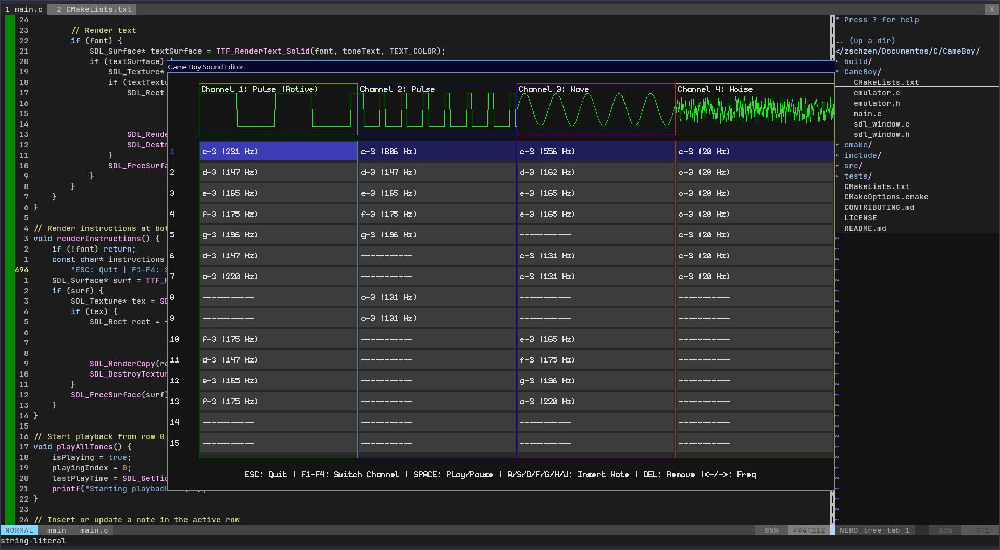Close the tab with the X button
1000x550 pixels.
[x=992, y=9]
